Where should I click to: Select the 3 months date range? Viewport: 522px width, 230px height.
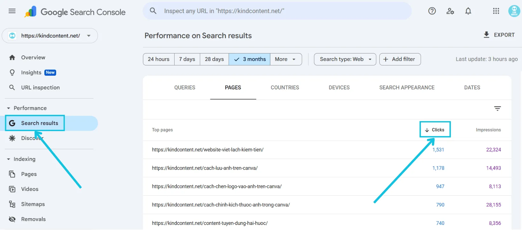[250, 59]
